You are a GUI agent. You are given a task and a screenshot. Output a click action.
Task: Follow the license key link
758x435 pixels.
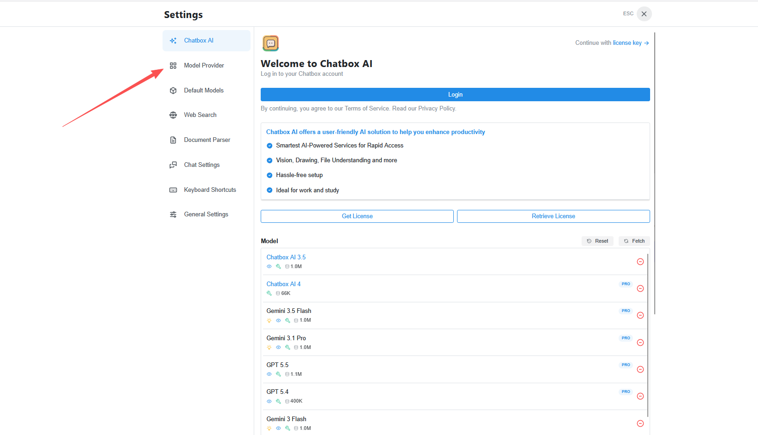point(631,43)
